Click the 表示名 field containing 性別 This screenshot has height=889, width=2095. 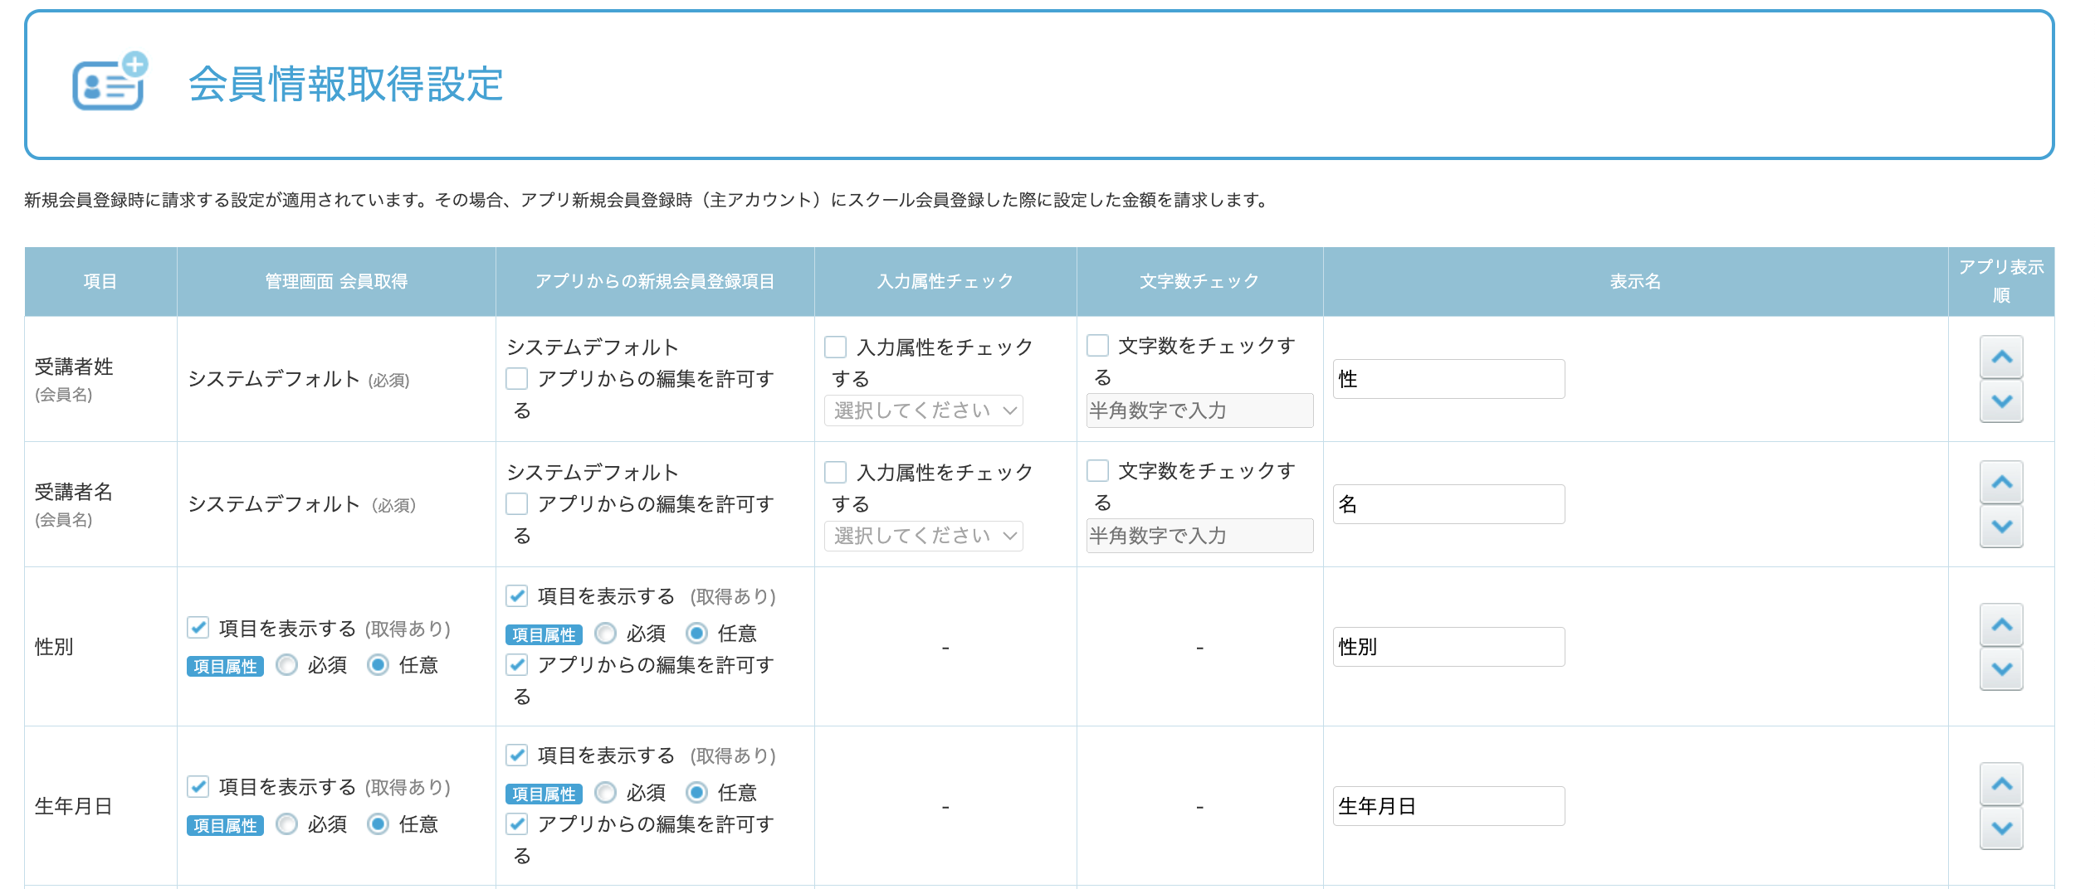point(1448,647)
